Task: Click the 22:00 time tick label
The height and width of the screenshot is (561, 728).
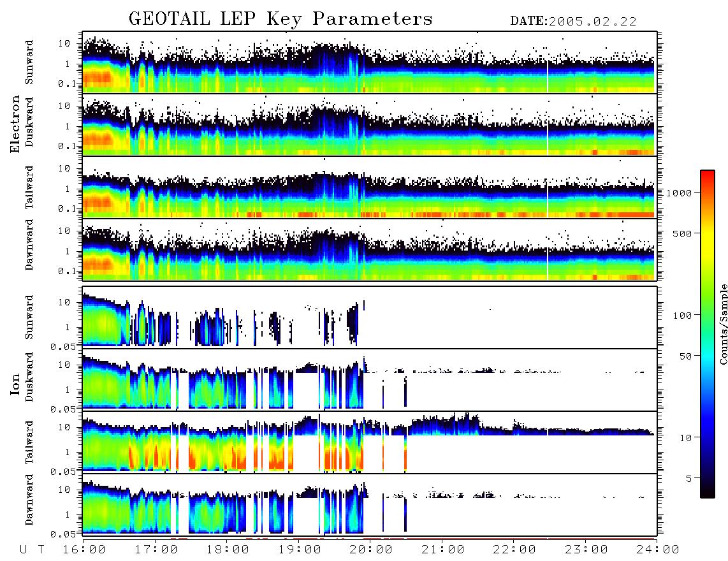Action: coord(514,550)
